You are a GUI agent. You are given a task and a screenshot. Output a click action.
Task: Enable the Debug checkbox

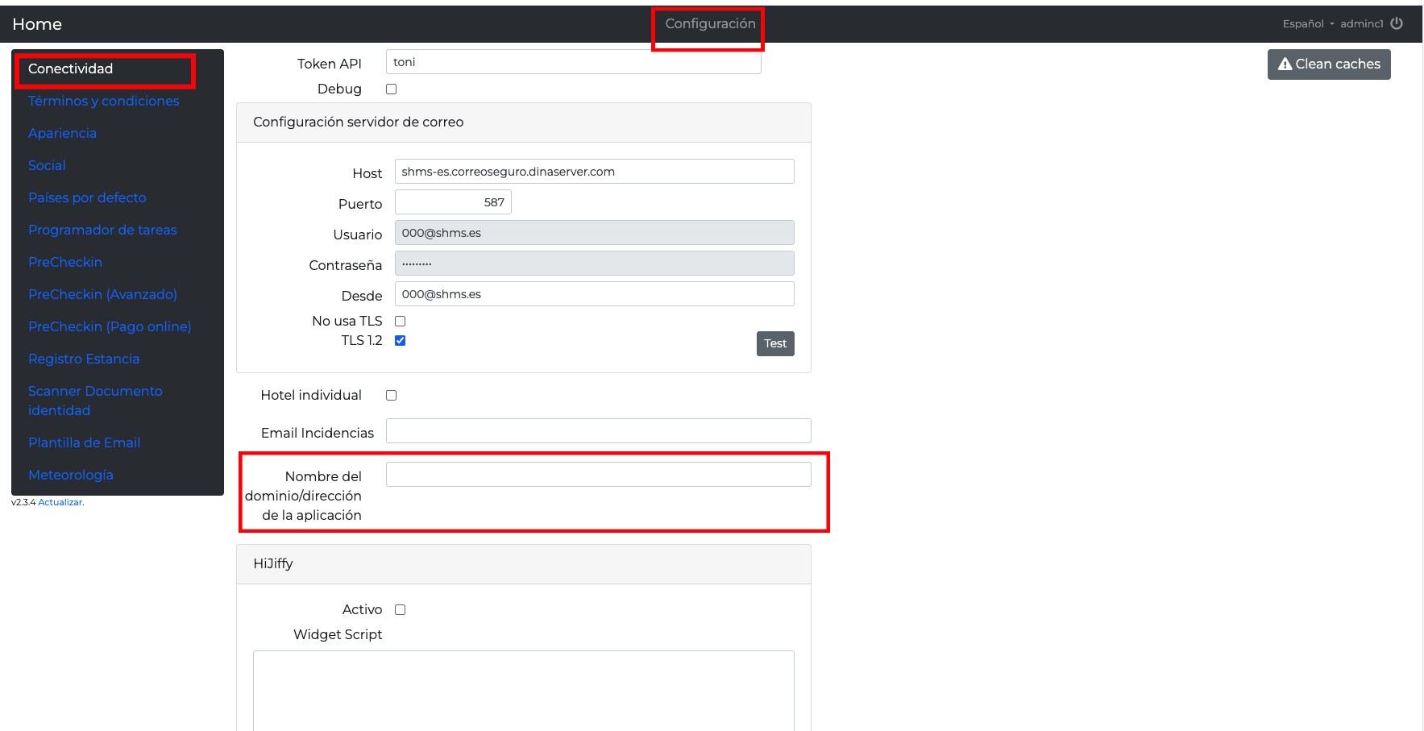[x=392, y=89]
